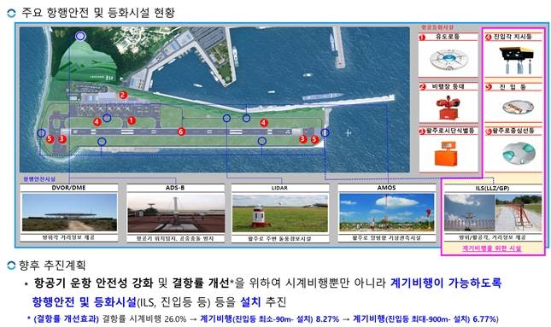Click the red 비행장 등대 beacon picture
This screenshot has width=551, height=327.
[x=448, y=108]
